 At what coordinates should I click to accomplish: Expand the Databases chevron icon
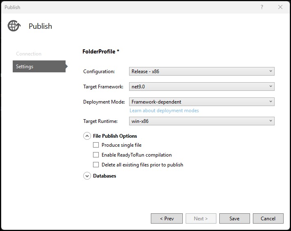point(87,176)
